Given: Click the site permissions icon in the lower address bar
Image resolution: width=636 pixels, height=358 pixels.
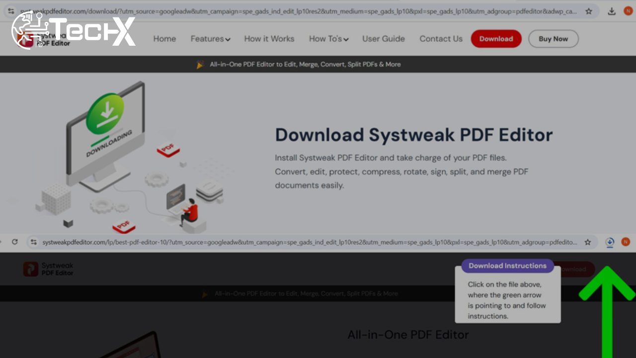Looking at the screenshot, I should [33, 242].
